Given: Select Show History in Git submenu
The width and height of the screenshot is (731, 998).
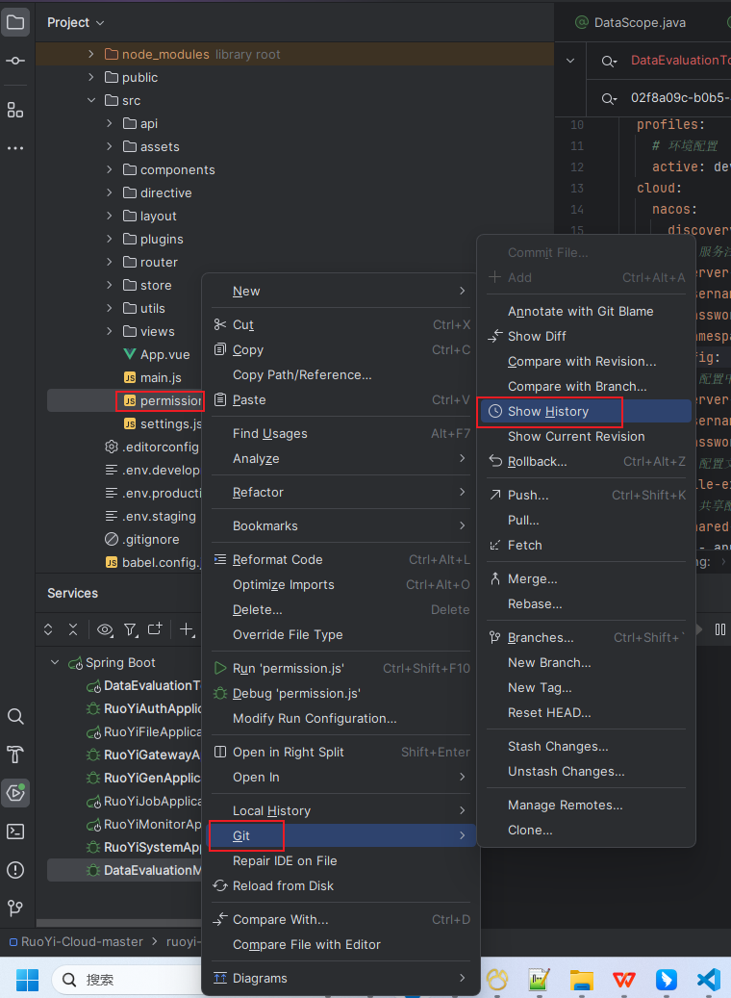Looking at the screenshot, I should [x=586, y=411].
